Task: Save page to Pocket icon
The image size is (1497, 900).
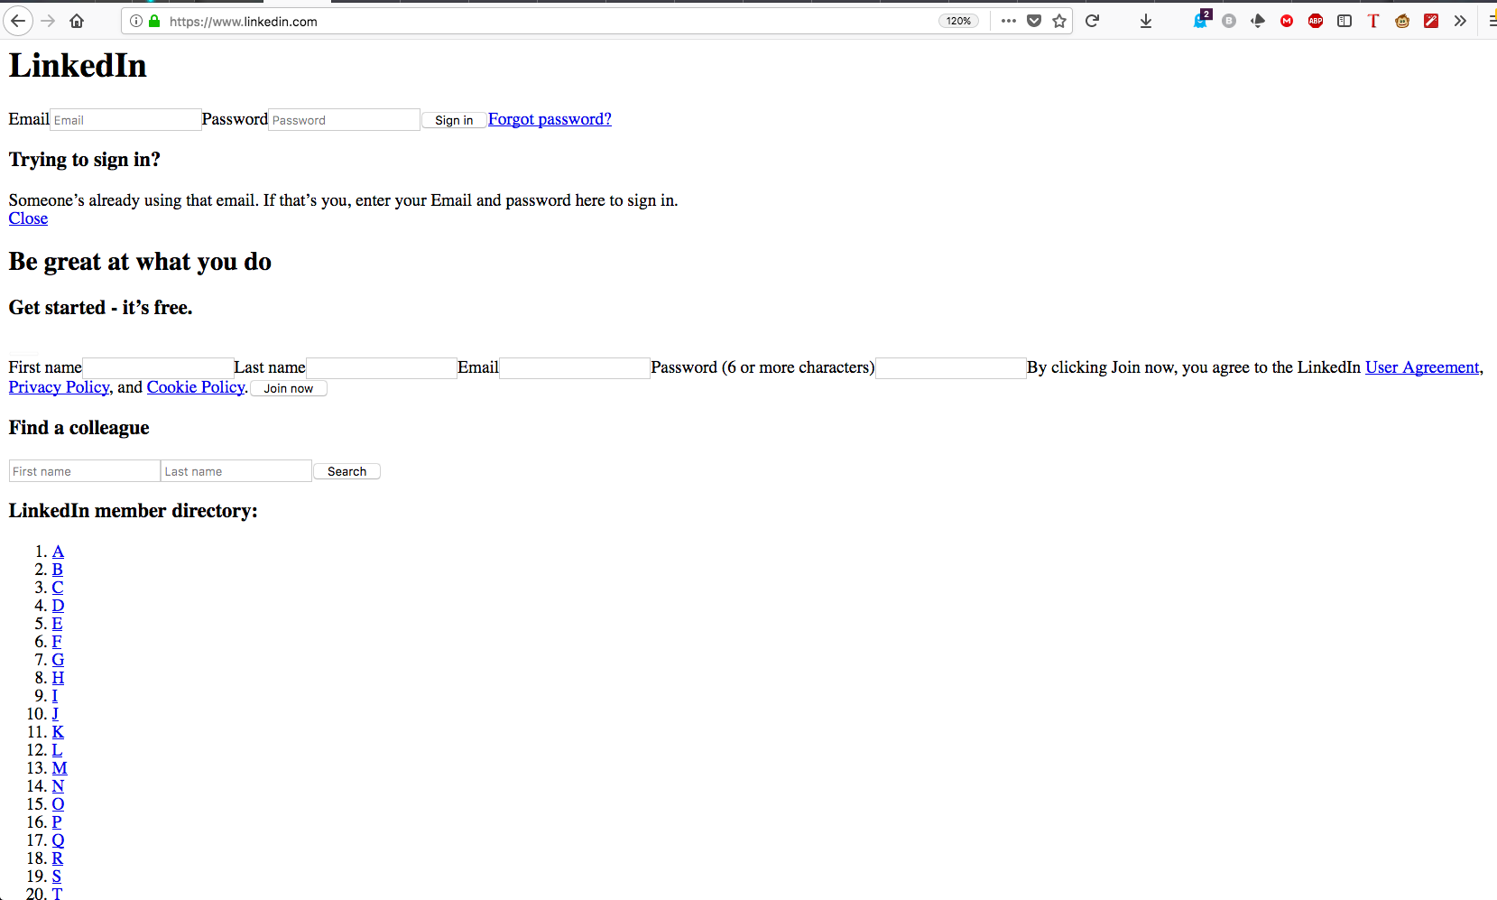Action: click(x=1034, y=21)
